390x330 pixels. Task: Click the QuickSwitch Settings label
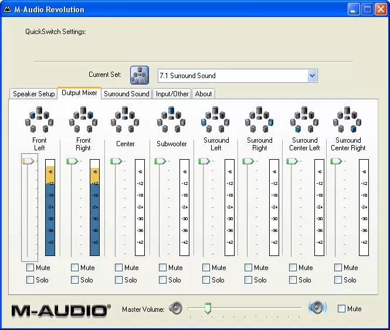(56, 32)
